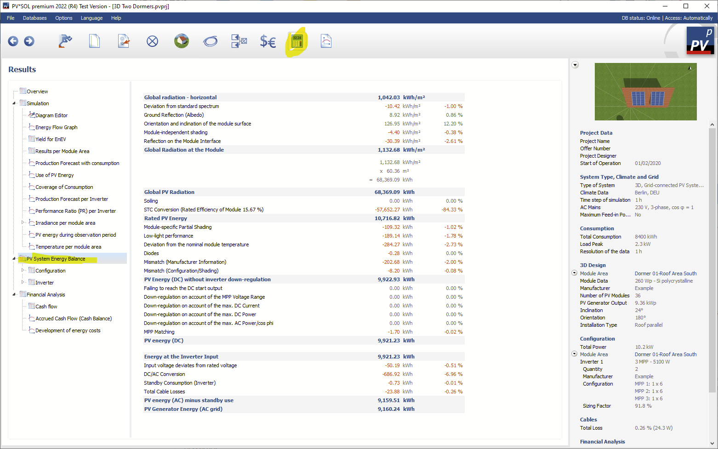Click the Results calculator icon
718x449 pixels.
point(297,42)
